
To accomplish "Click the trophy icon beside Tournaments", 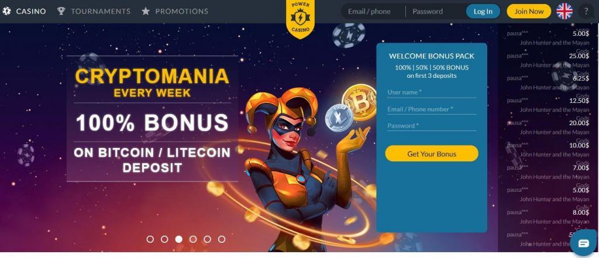I will pyautogui.click(x=61, y=11).
